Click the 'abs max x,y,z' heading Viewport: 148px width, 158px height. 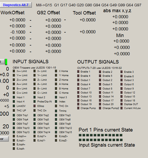tap(117, 11)
